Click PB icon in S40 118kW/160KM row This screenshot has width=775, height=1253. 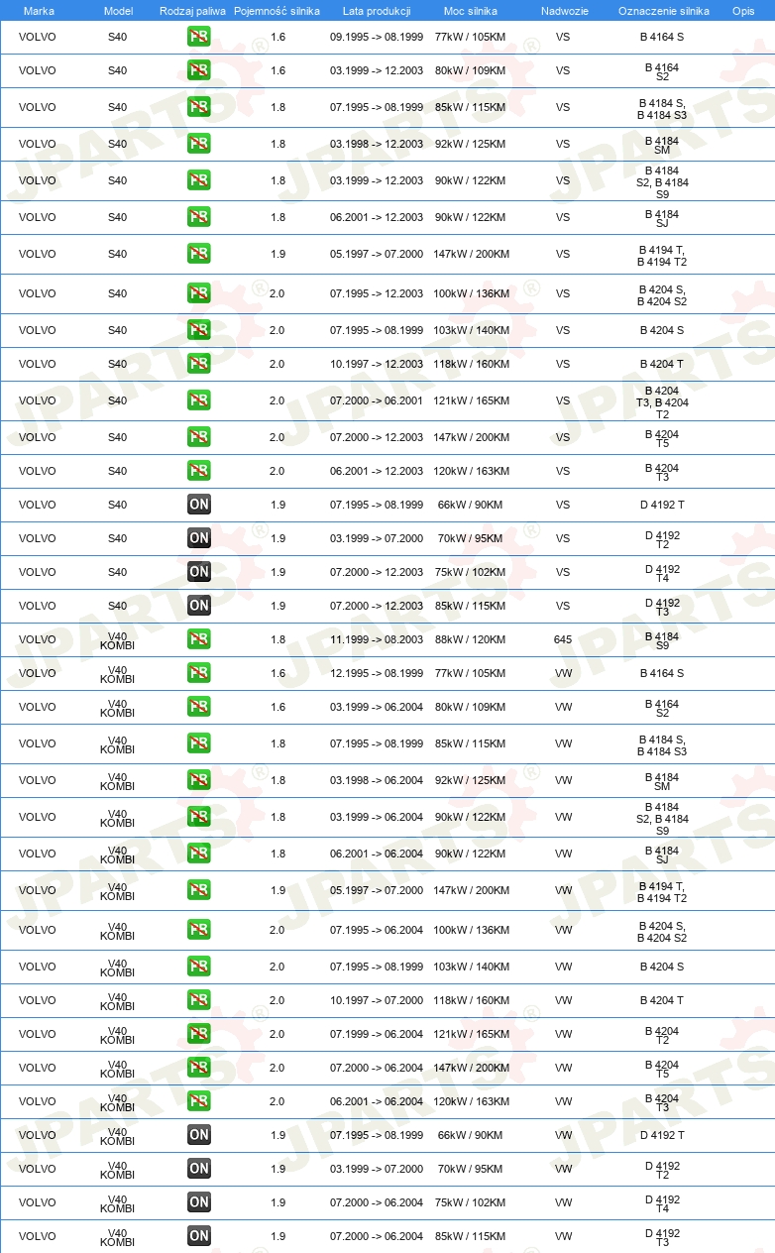click(x=199, y=364)
